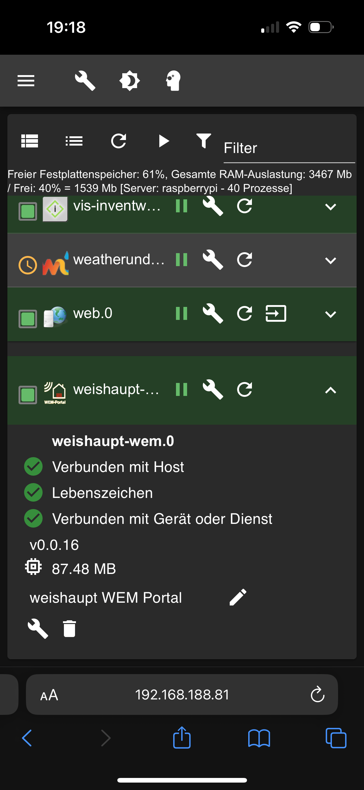Viewport: 364px width, 790px height.
Task: Open Safari tabs overview
Action: [336, 738]
